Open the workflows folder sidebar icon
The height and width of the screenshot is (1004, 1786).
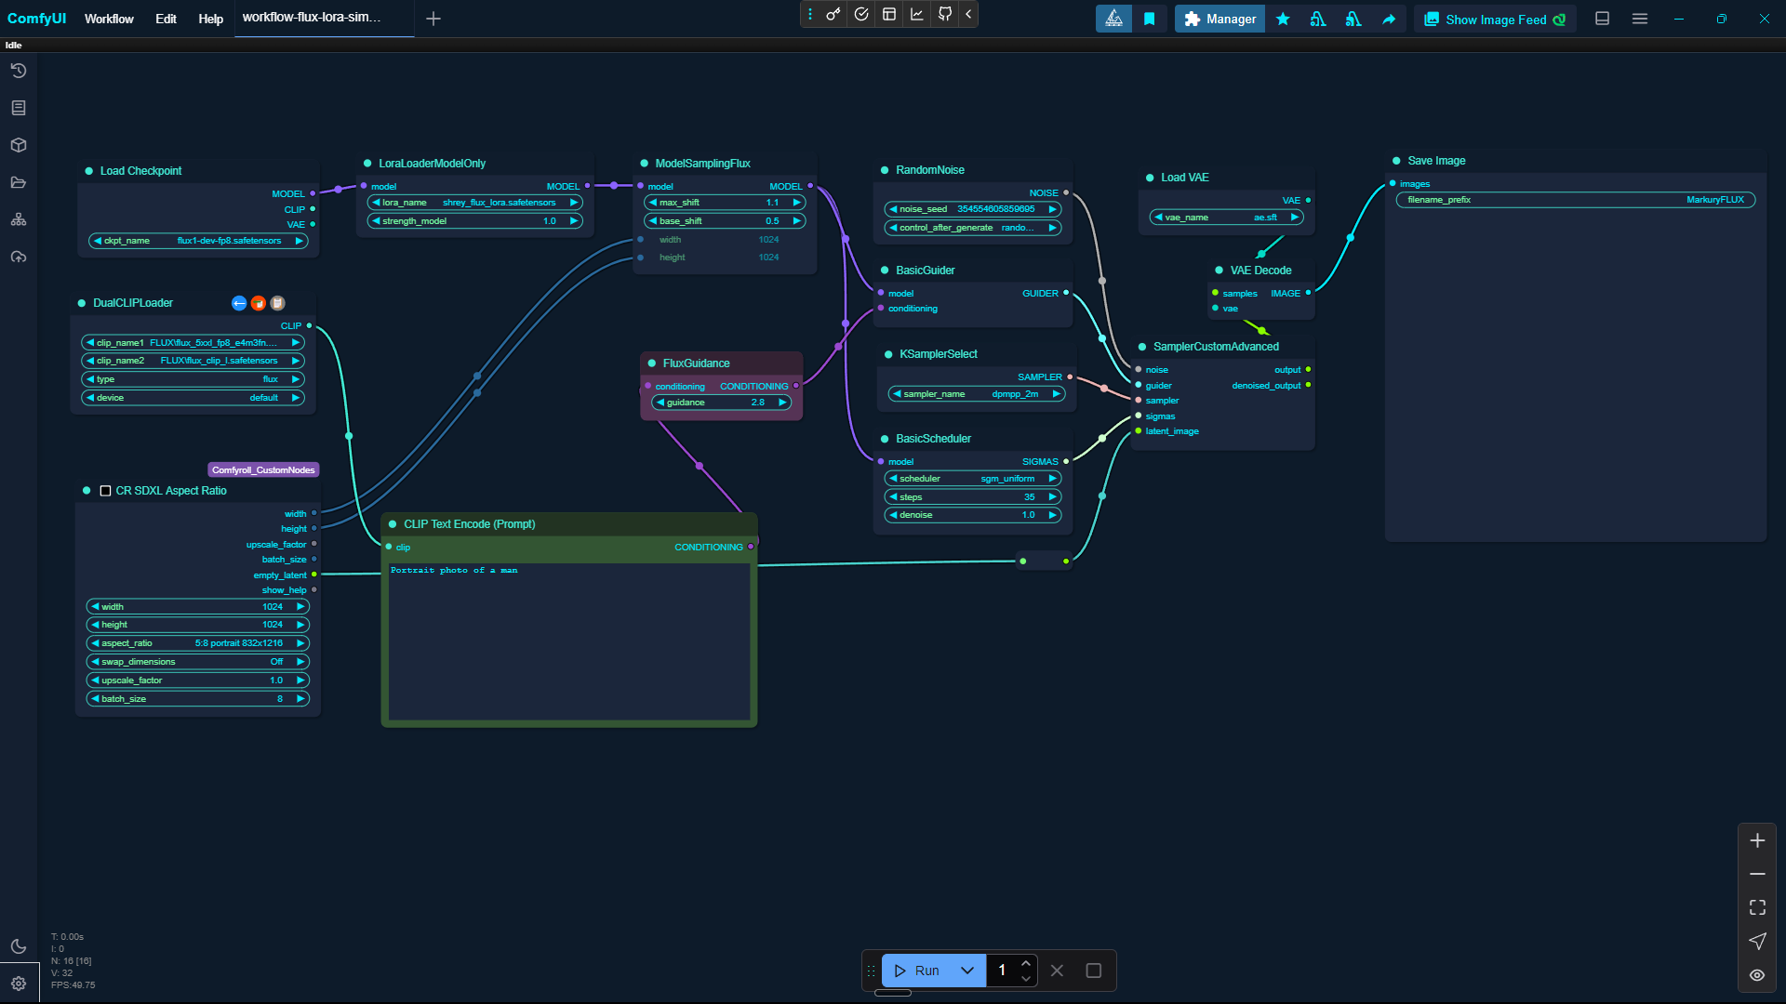19,182
